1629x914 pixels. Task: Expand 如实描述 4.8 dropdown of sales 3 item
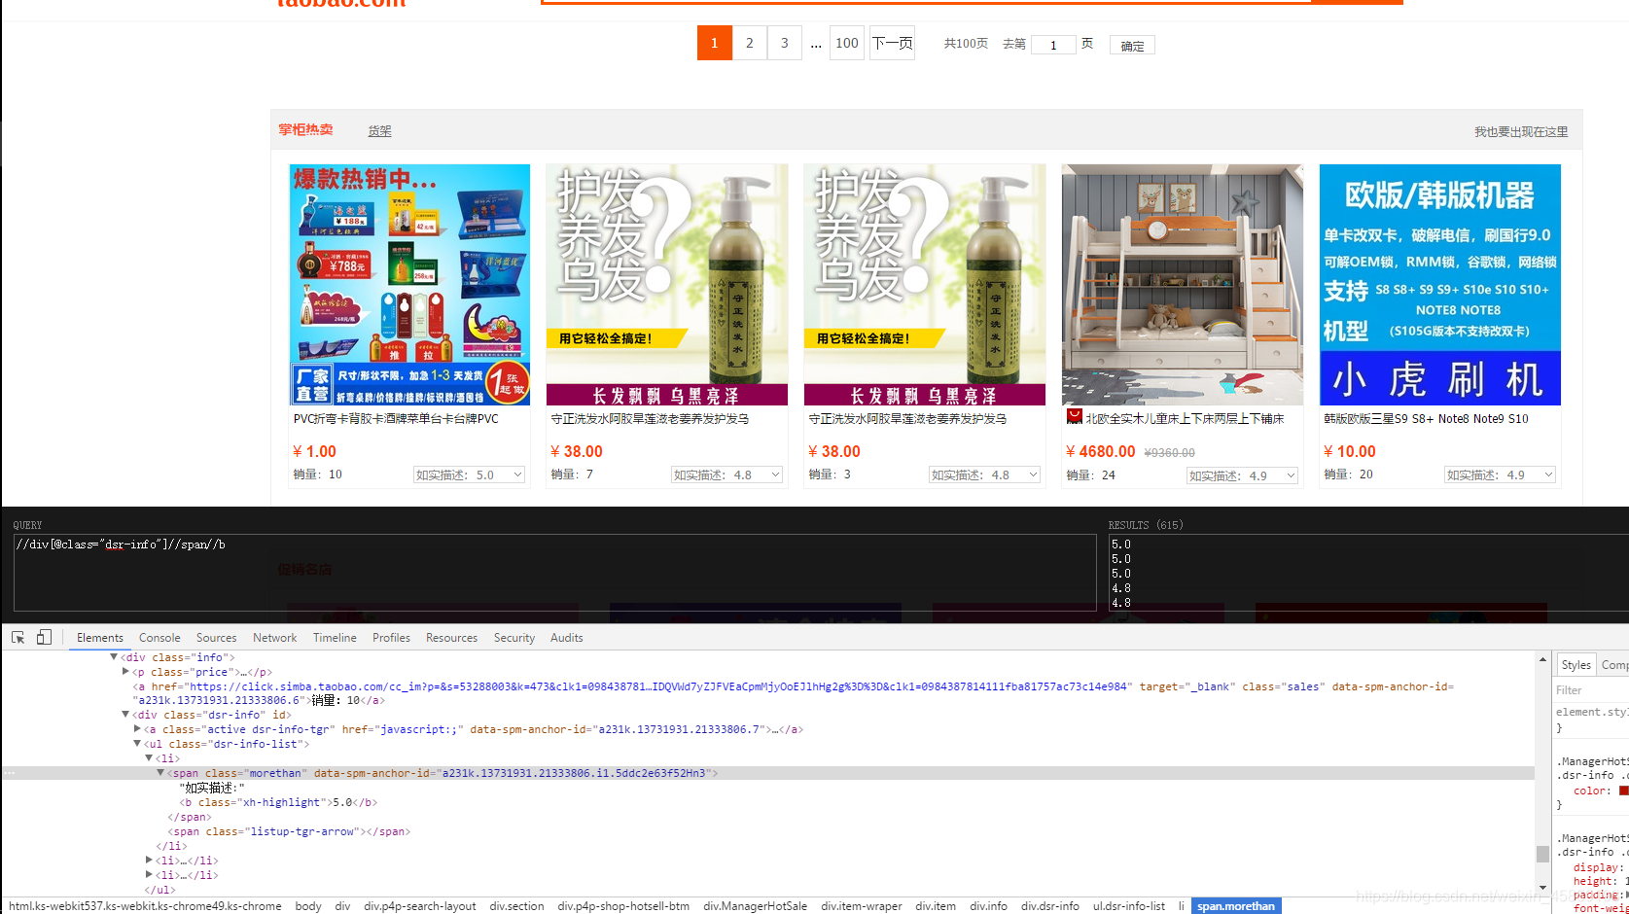(x=985, y=475)
